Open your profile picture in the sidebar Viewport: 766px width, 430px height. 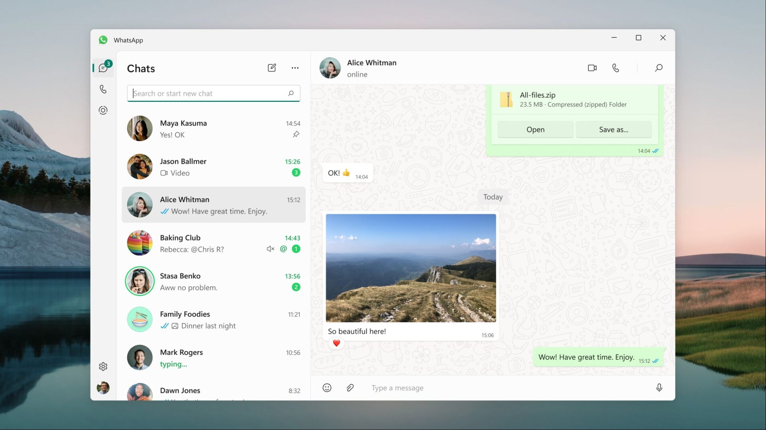click(x=103, y=387)
